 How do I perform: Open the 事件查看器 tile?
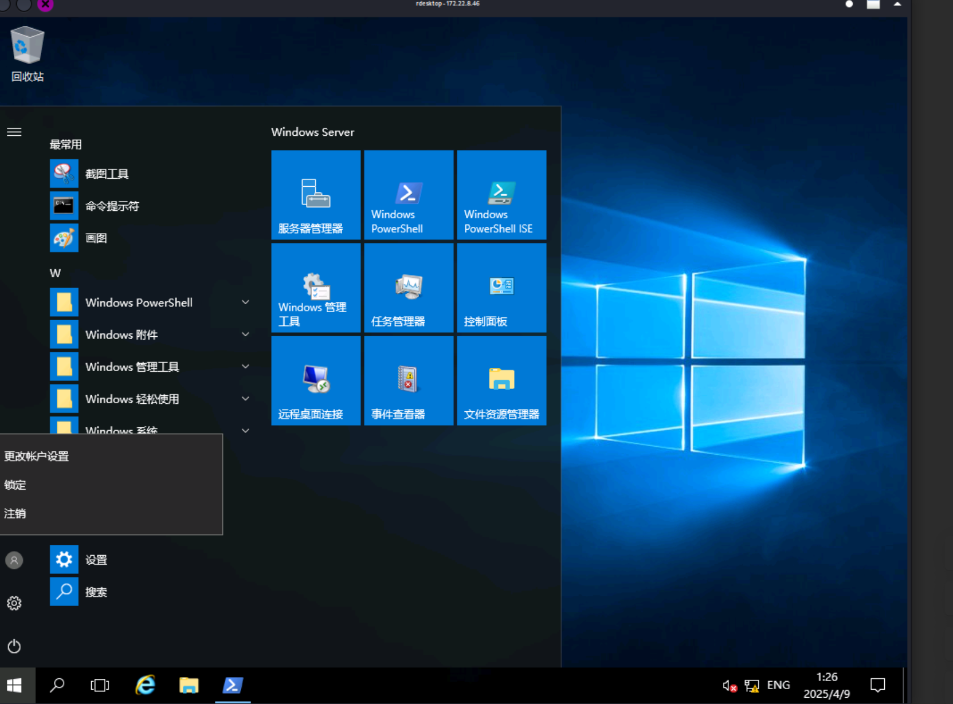[x=409, y=380]
